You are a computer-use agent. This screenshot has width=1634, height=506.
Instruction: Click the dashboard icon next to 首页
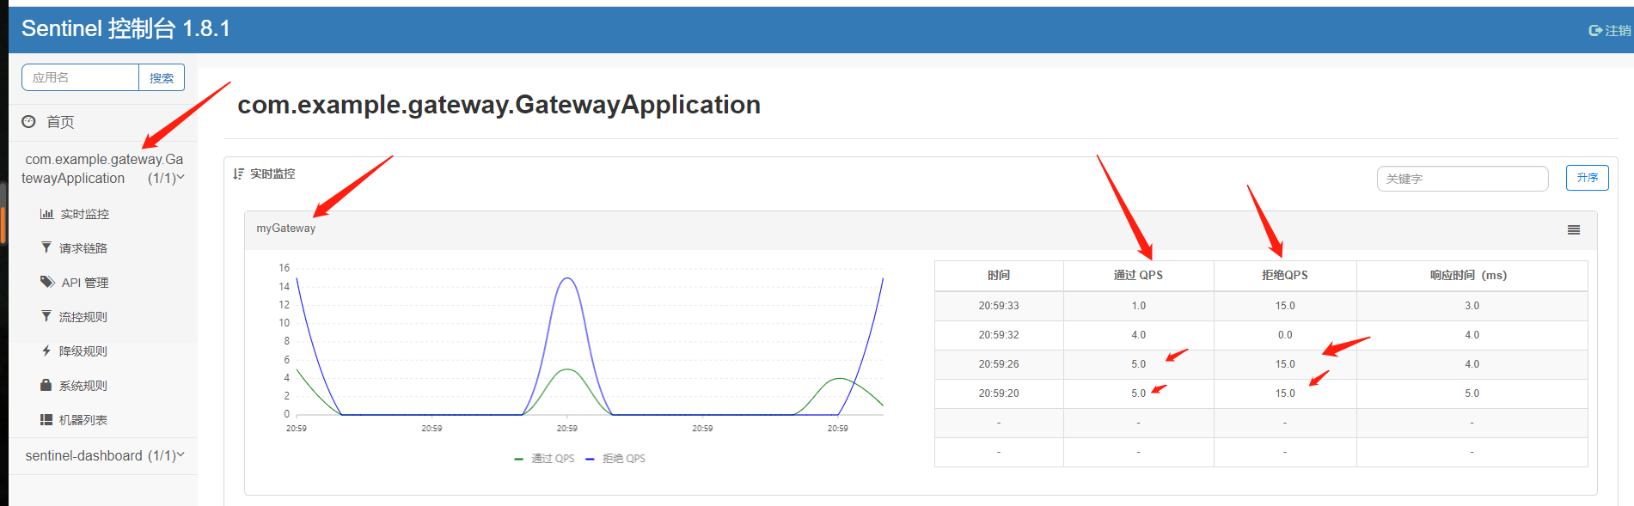[28, 122]
